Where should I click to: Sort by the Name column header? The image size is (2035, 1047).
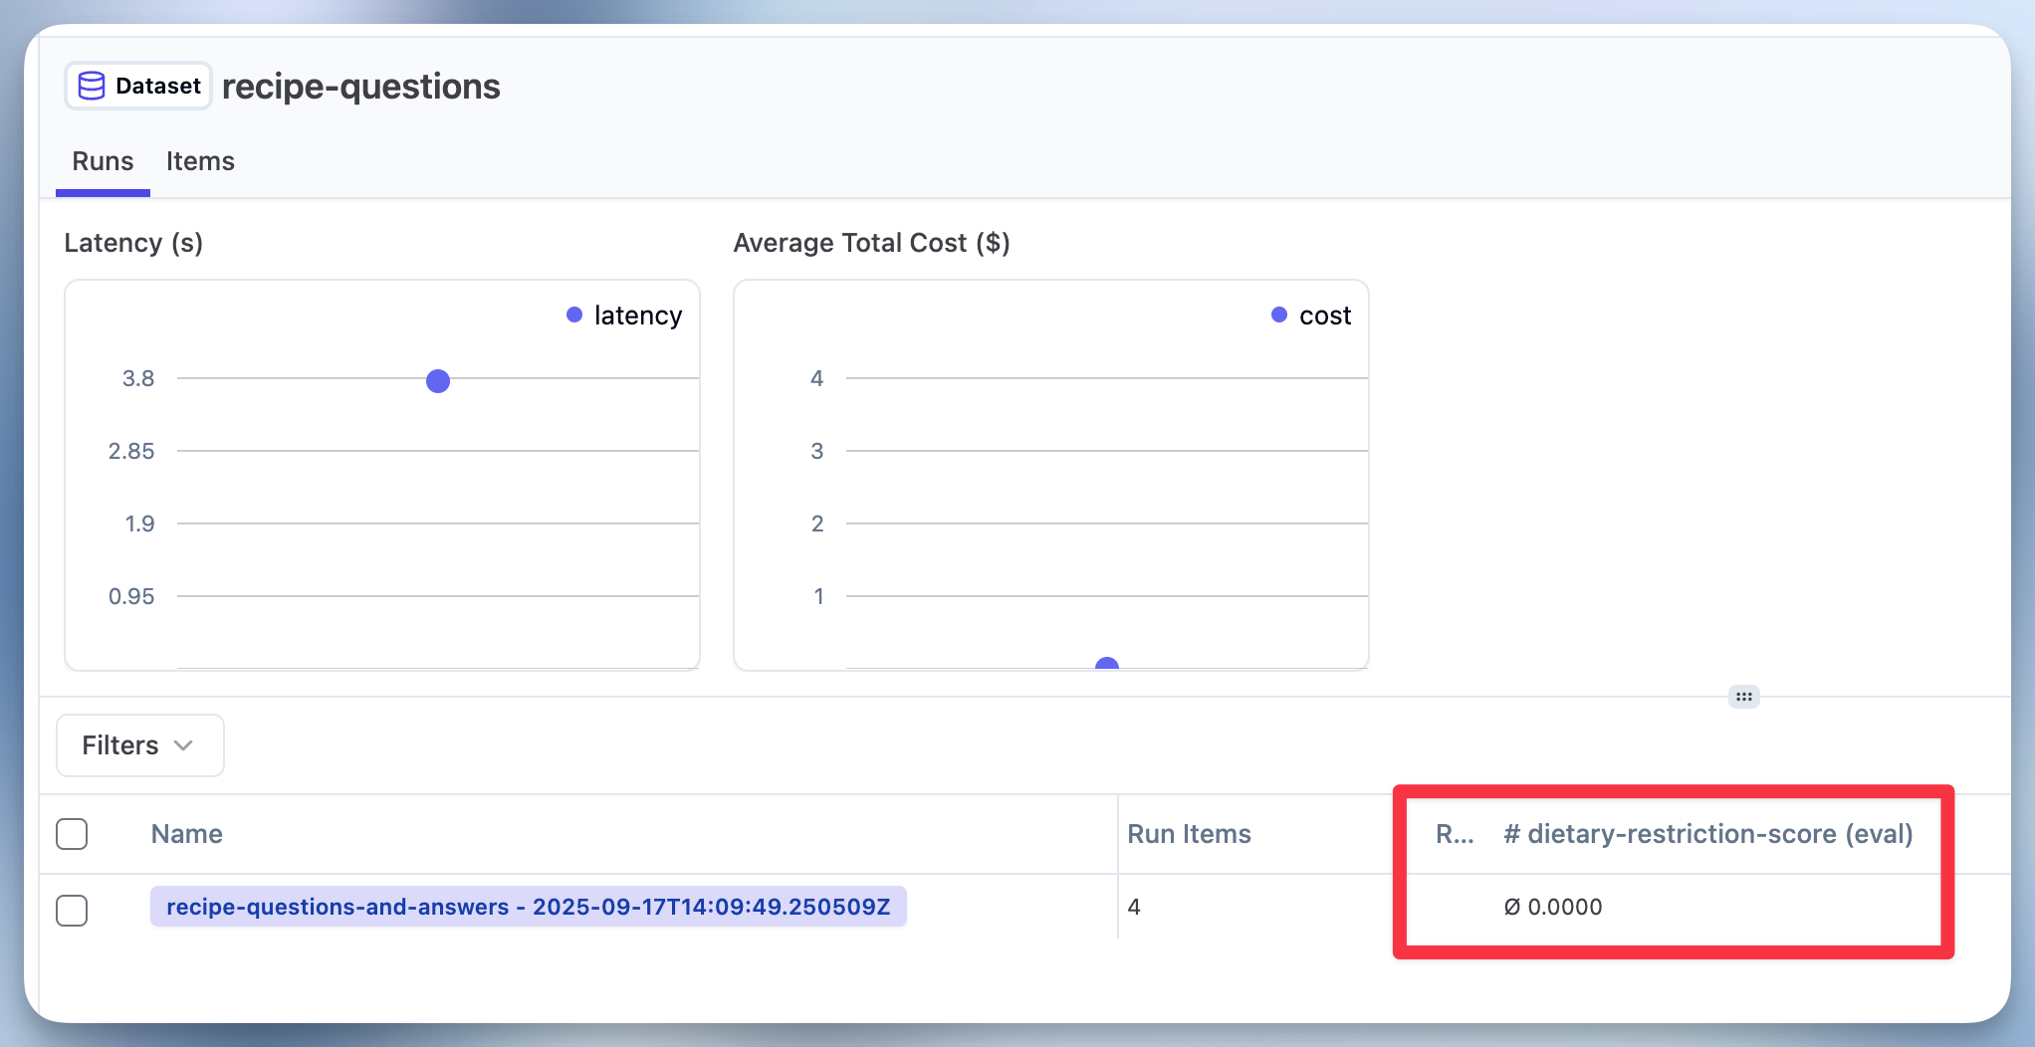(x=186, y=834)
